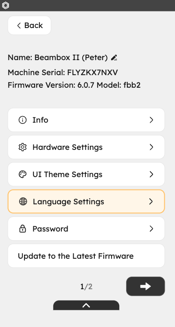Expand the Hardware Settings chevron

151,147
